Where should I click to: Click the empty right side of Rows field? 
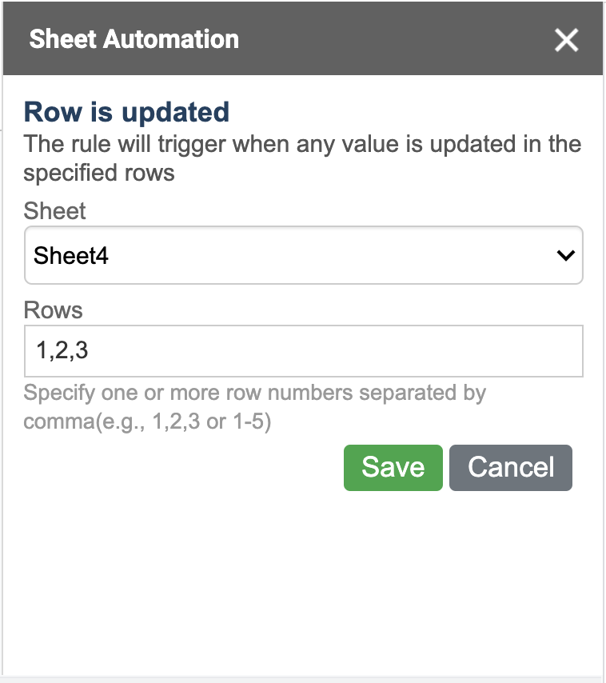(392, 350)
